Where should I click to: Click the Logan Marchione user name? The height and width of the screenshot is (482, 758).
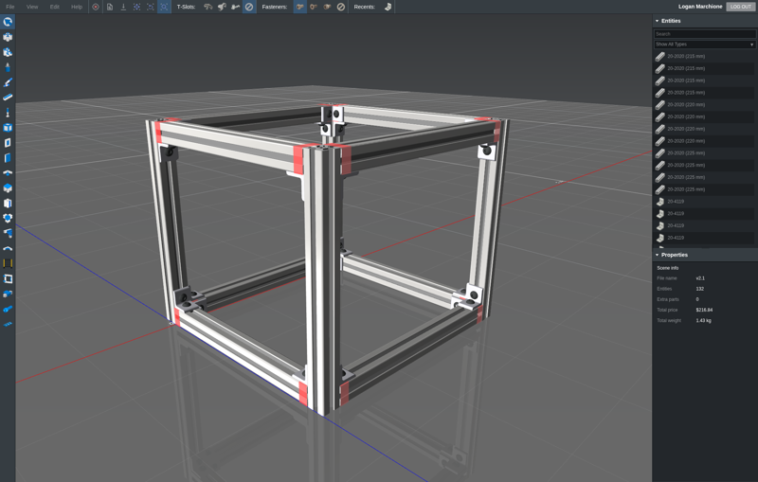coord(700,7)
